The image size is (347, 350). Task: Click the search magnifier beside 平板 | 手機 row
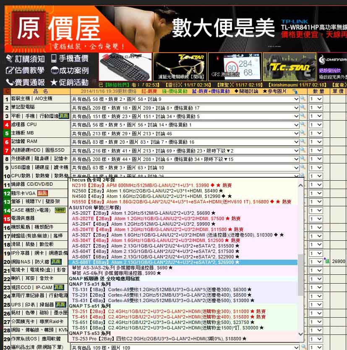pyautogui.click(x=303, y=116)
